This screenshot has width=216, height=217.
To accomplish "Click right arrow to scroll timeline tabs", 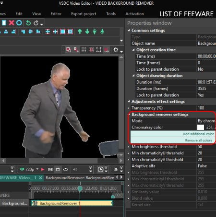I will click(x=121, y=177).
